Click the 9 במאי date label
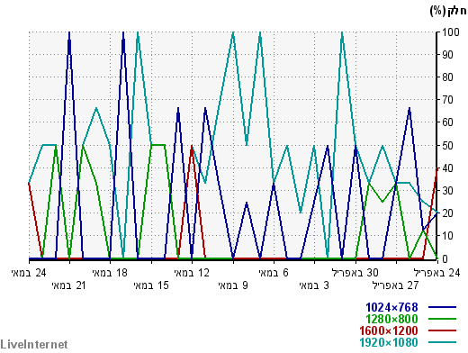This screenshot has width=468, height=353. [233, 285]
